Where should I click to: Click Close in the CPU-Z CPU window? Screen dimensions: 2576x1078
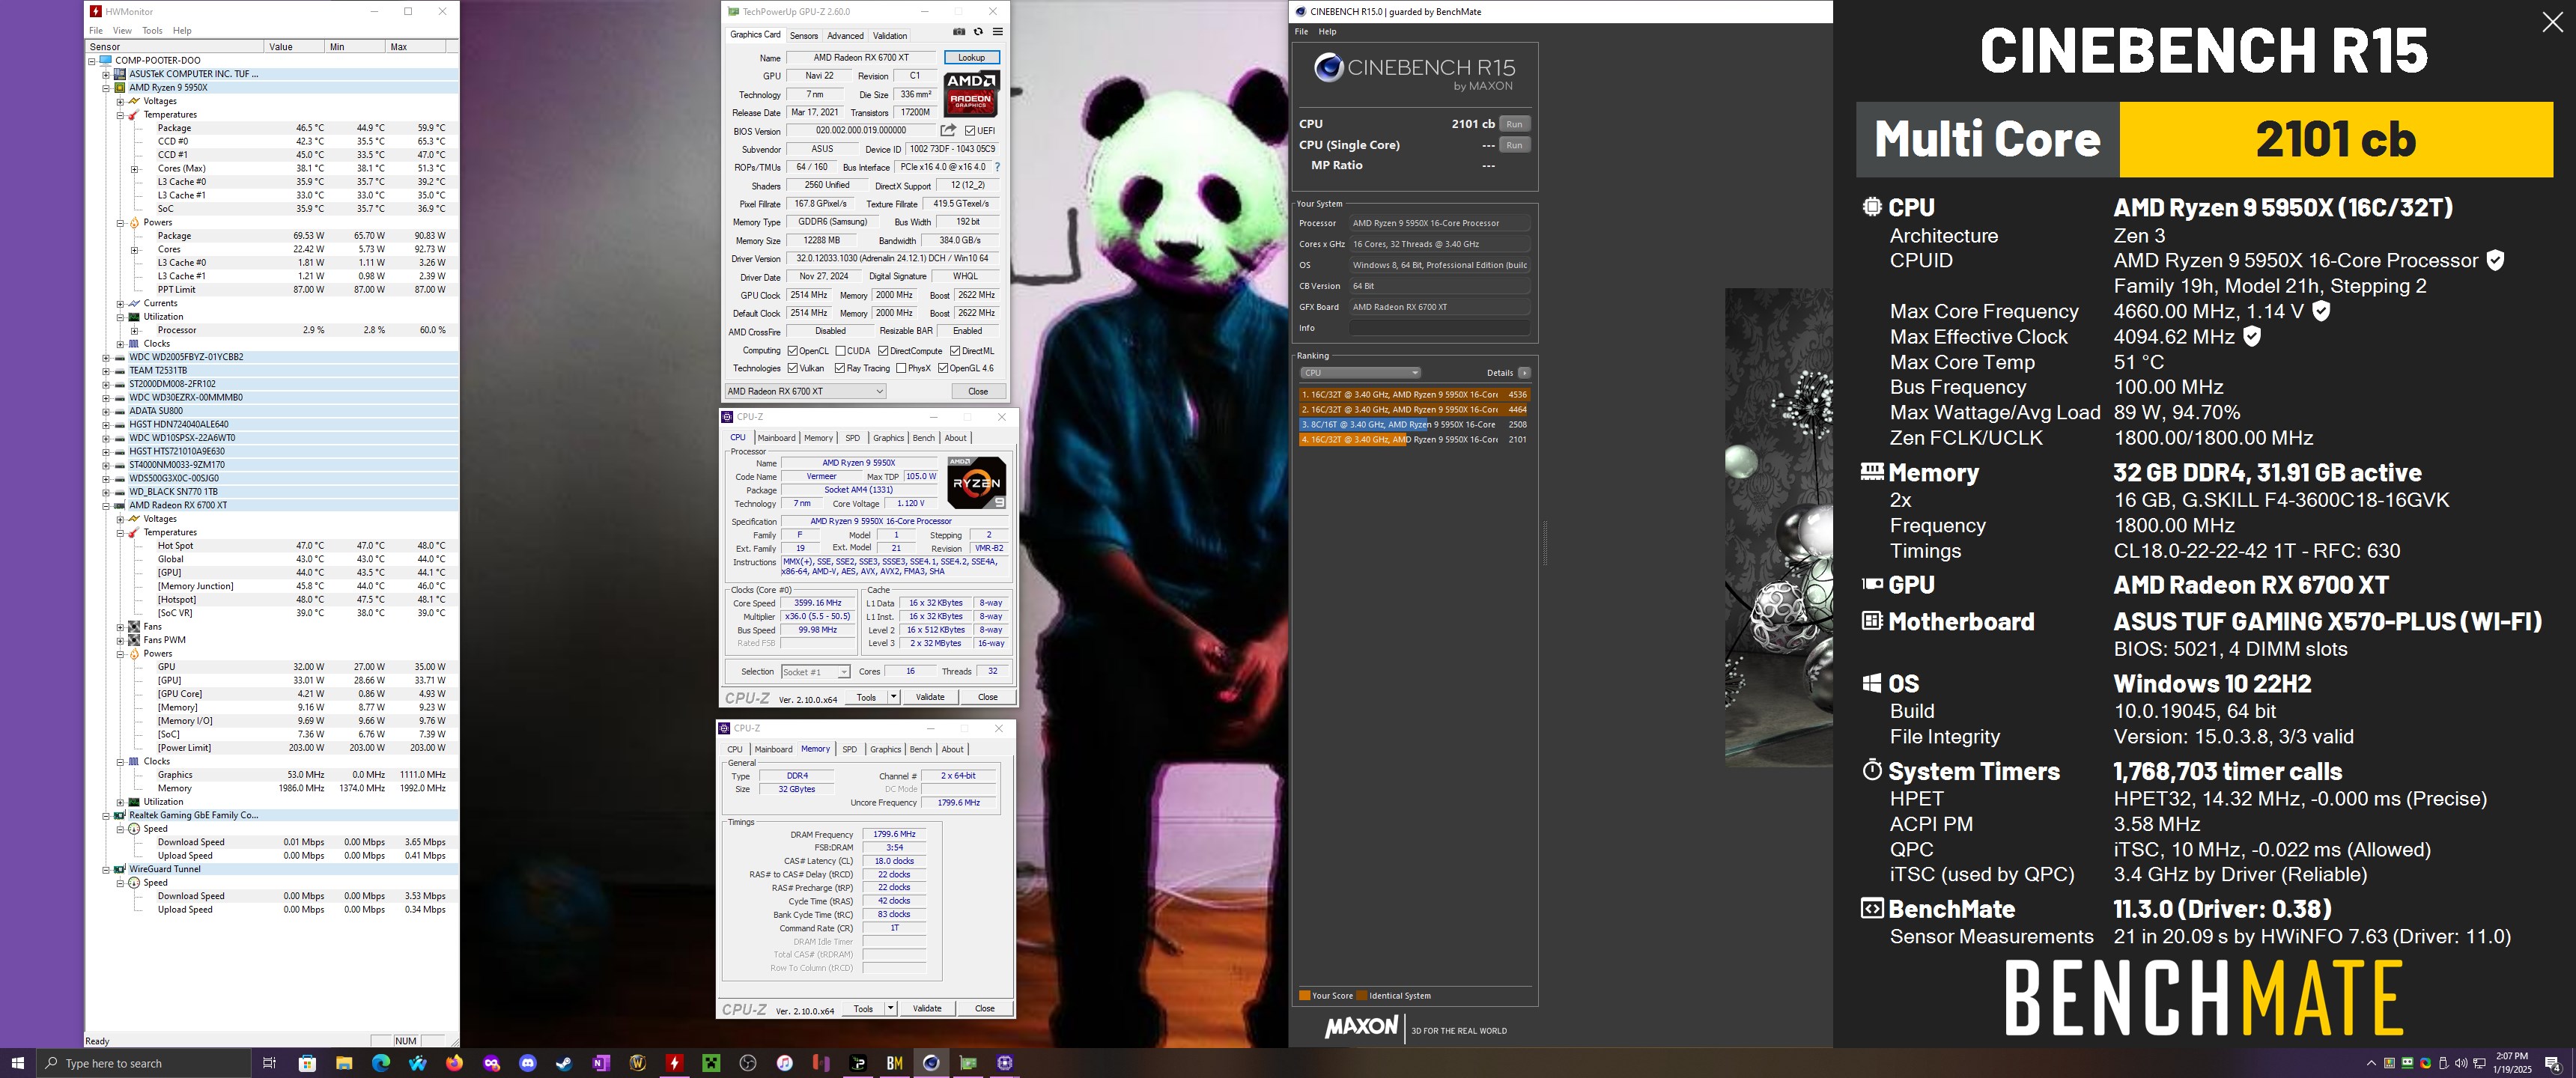tap(987, 697)
